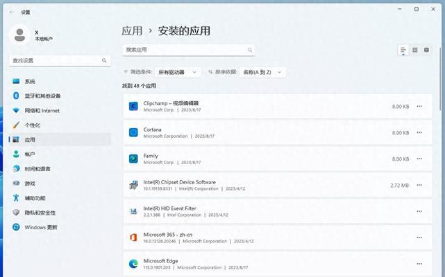Open more options for Intel HID Event Filter

pyautogui.click(x=419, y=211)
